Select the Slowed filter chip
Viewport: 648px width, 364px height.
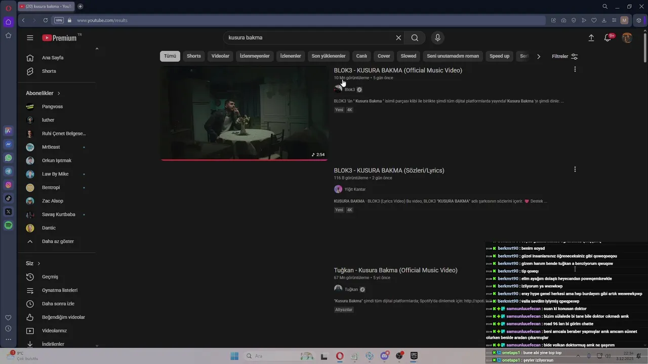(409, 56)
